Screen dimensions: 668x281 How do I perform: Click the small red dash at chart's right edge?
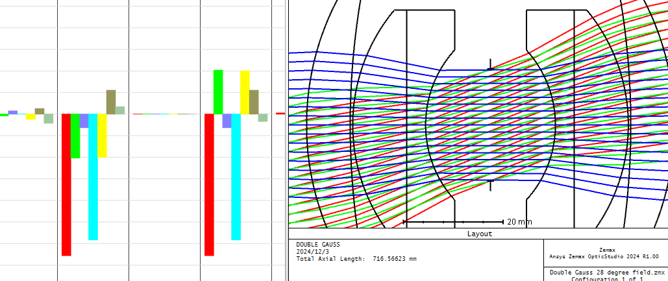tap(280, 114)
